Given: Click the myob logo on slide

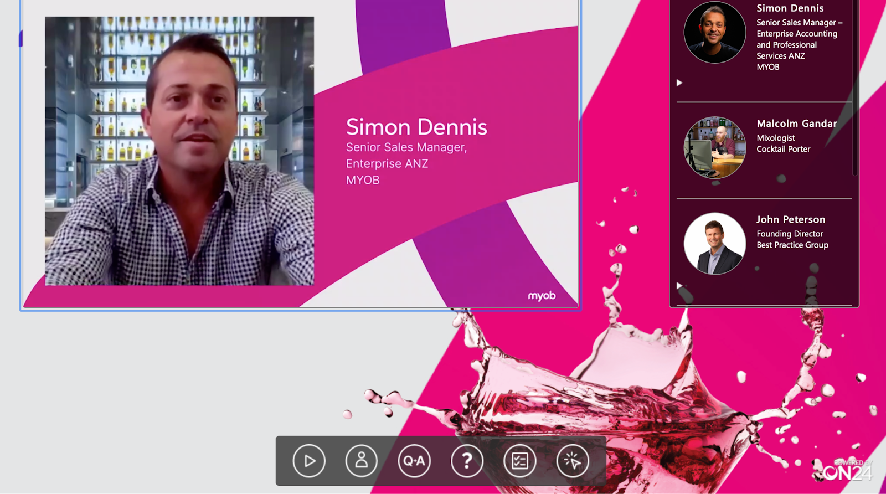Looking at the screenshot, I should tap(542, 296).
